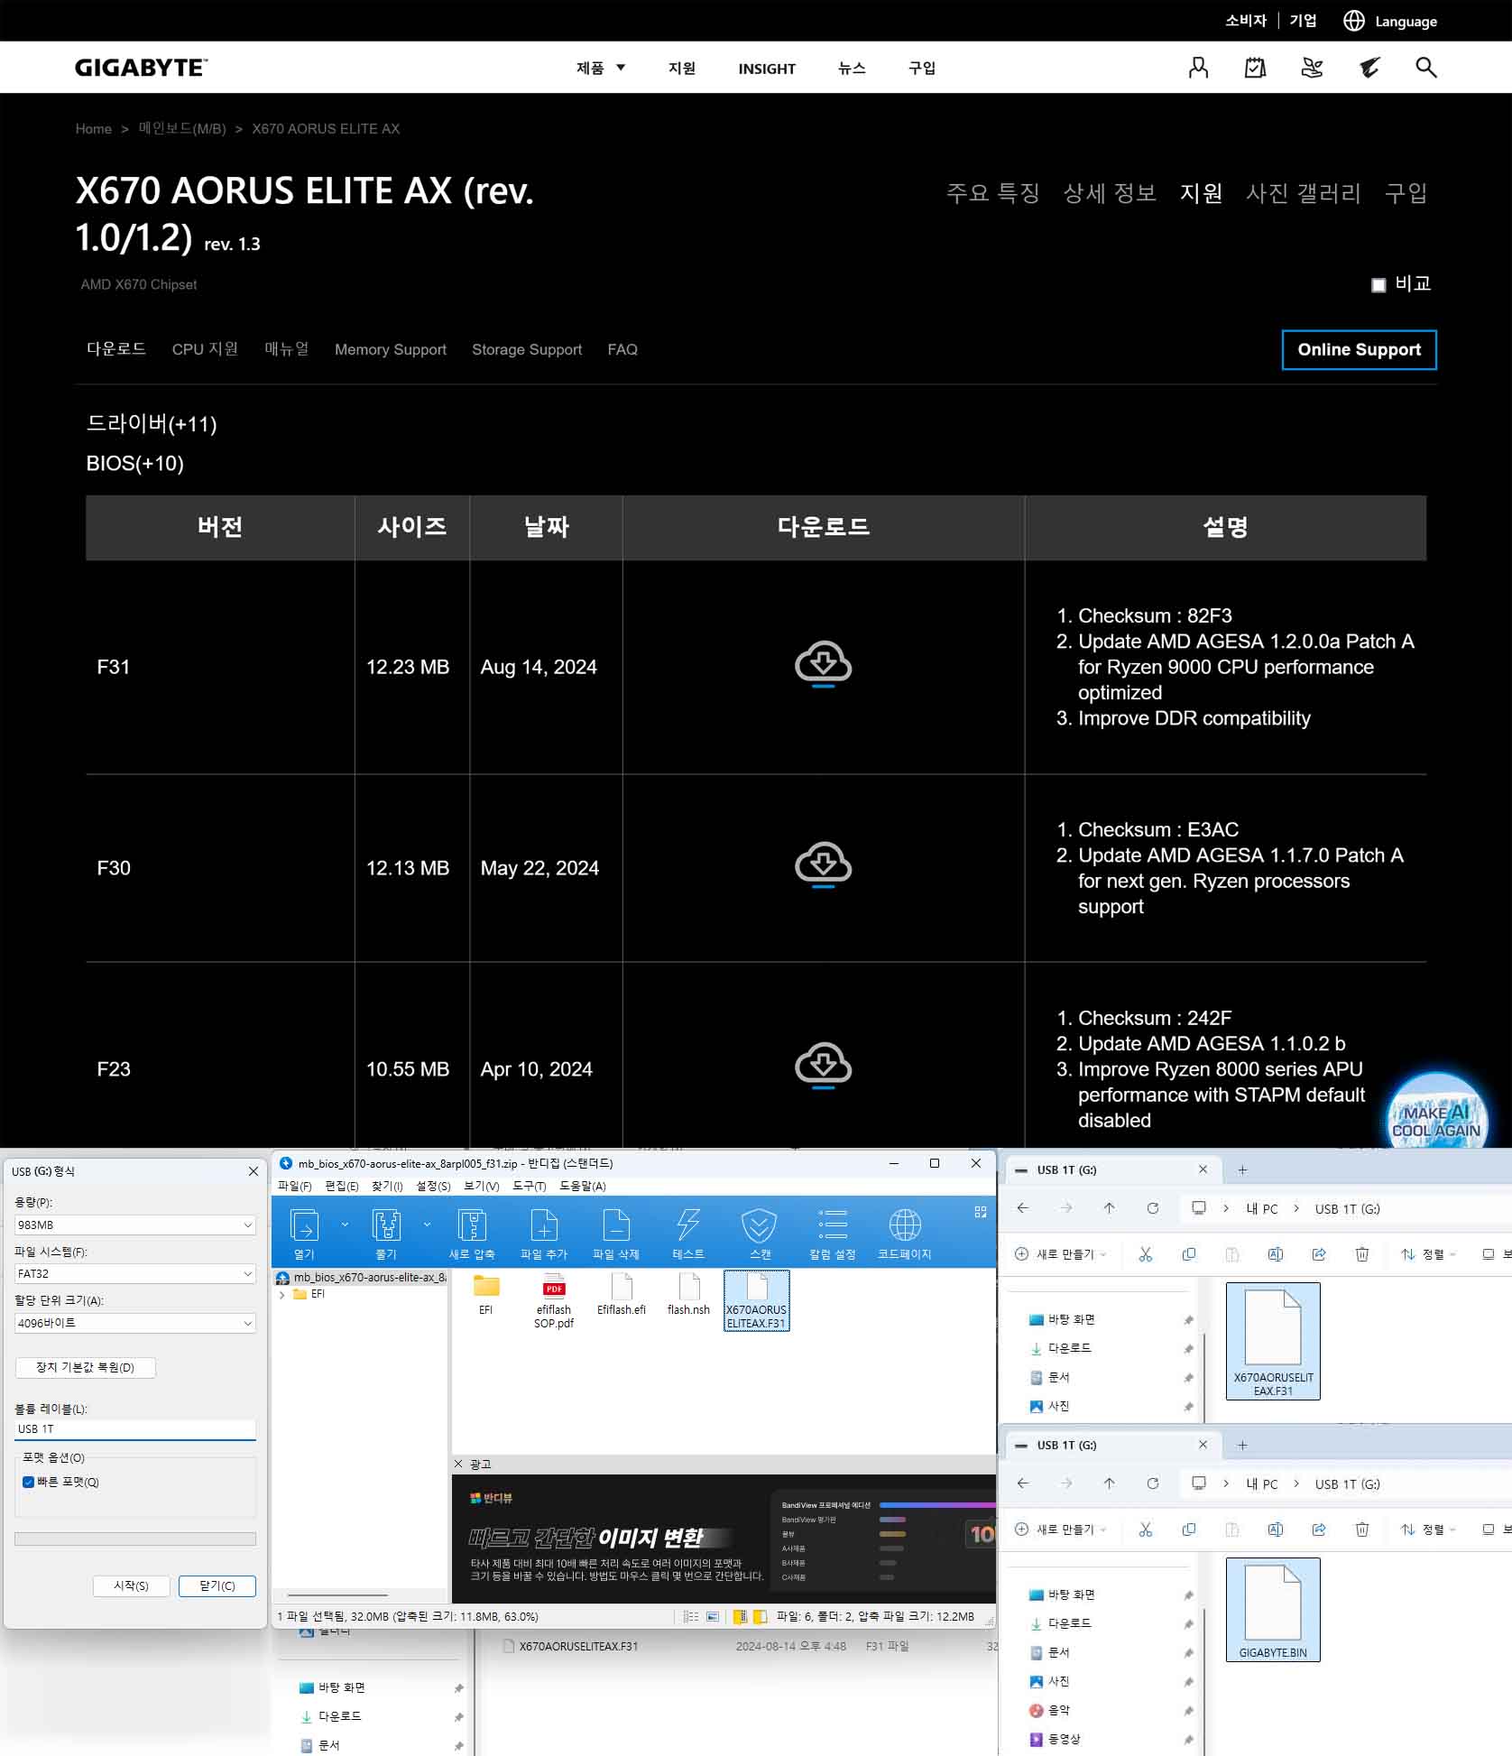Click the AORUS eagle logo icon
Viewport: 1512px width, 1756px height.
(x=1369, y=68)
